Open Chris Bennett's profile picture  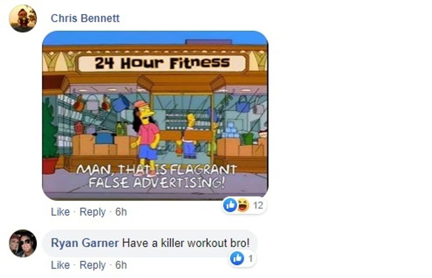(23, 18)
